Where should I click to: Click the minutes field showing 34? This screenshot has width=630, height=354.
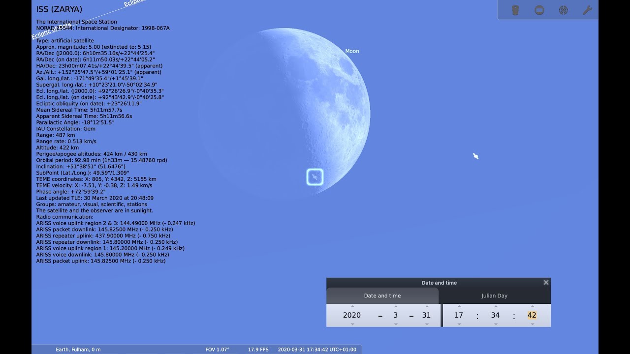(495, 315)
